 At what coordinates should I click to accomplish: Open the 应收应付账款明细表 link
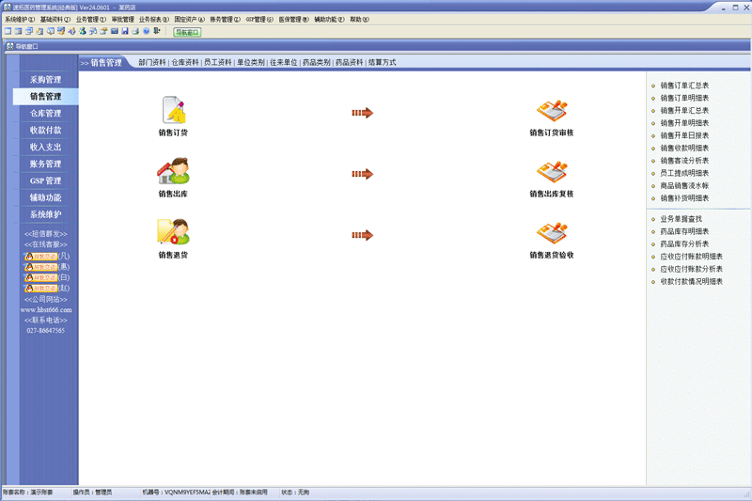point(691,257)
